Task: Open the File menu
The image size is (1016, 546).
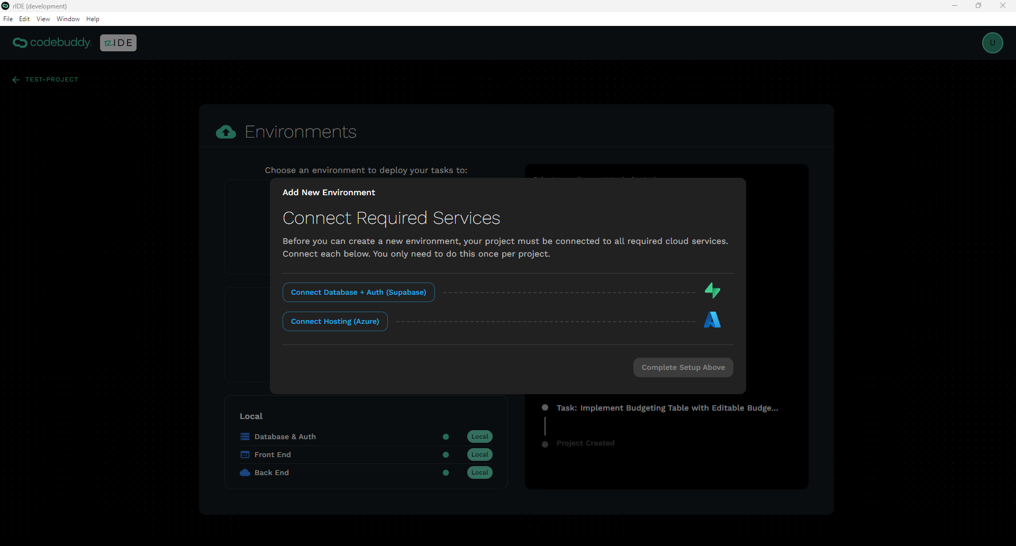Action: click(8, 19)
